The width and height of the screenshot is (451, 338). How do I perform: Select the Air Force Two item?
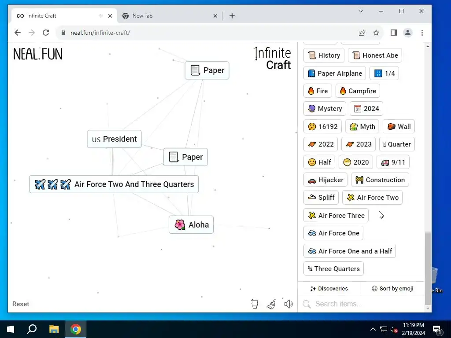[373, 198]
